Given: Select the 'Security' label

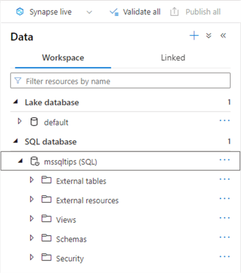Looking at the screenshot, I should (70, 259).
